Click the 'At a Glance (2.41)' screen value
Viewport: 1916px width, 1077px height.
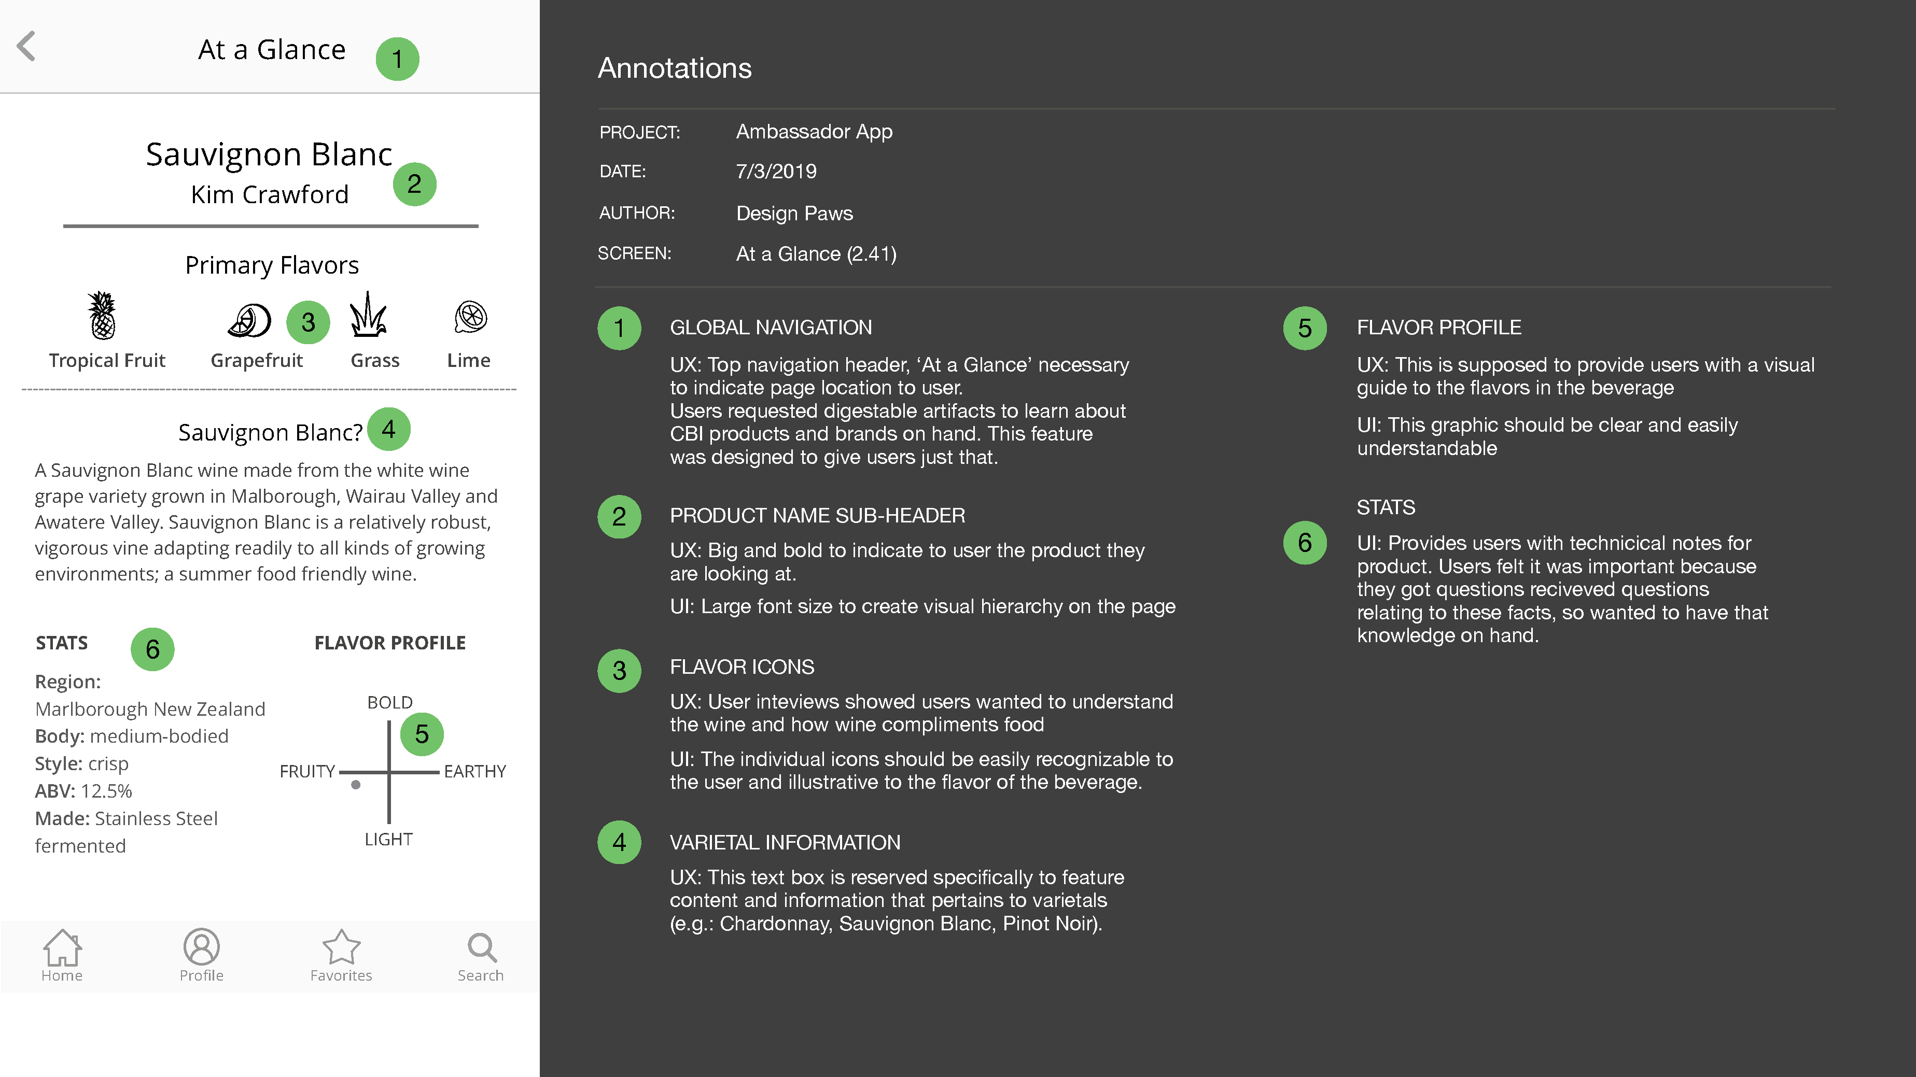817,254
